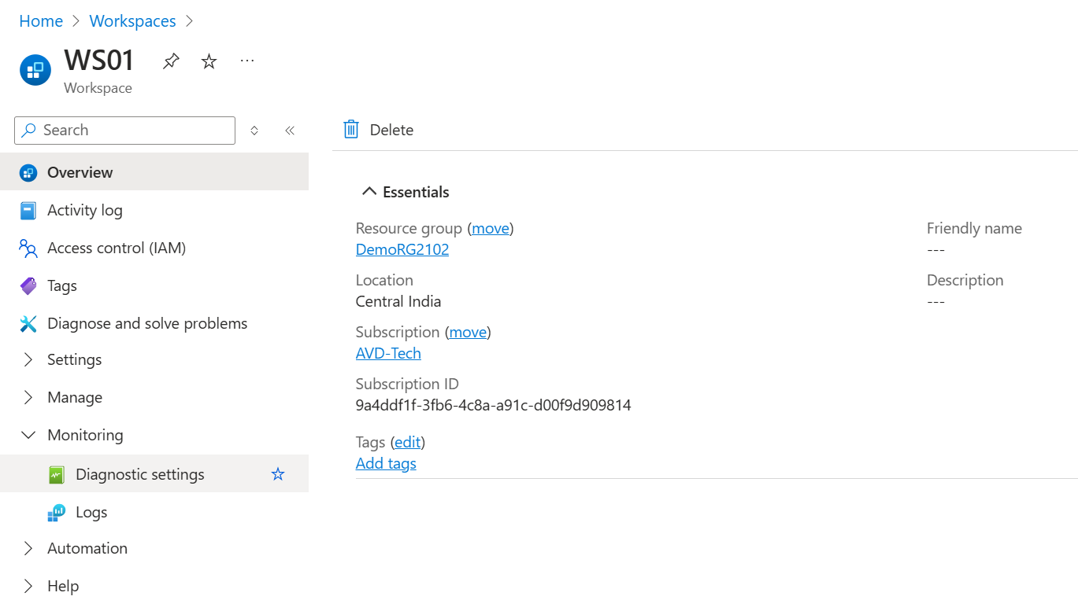
Task: Expand the Manage section
Action: point(28,397)
